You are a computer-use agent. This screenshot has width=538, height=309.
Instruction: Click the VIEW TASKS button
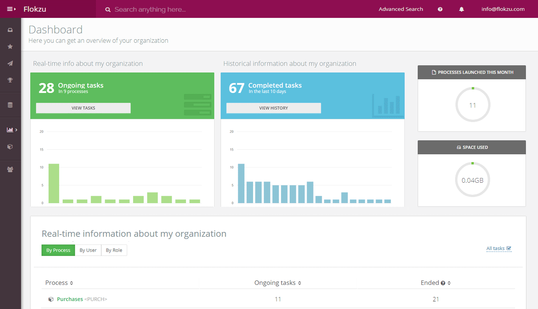click(x=83, y=108)
